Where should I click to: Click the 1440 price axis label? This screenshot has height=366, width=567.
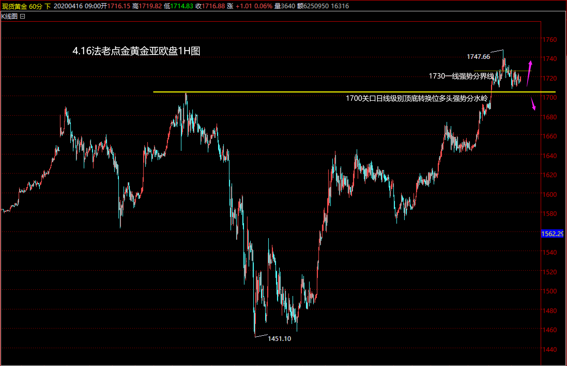coord(549,349)
